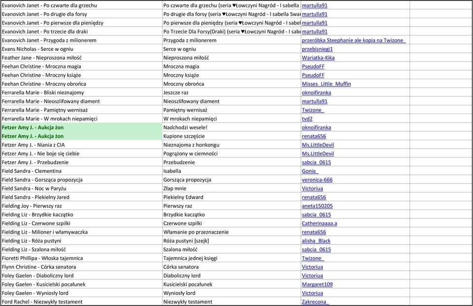Click Victoriua link beside Córka senatora
473x306 pixels.
click(312, 267)
